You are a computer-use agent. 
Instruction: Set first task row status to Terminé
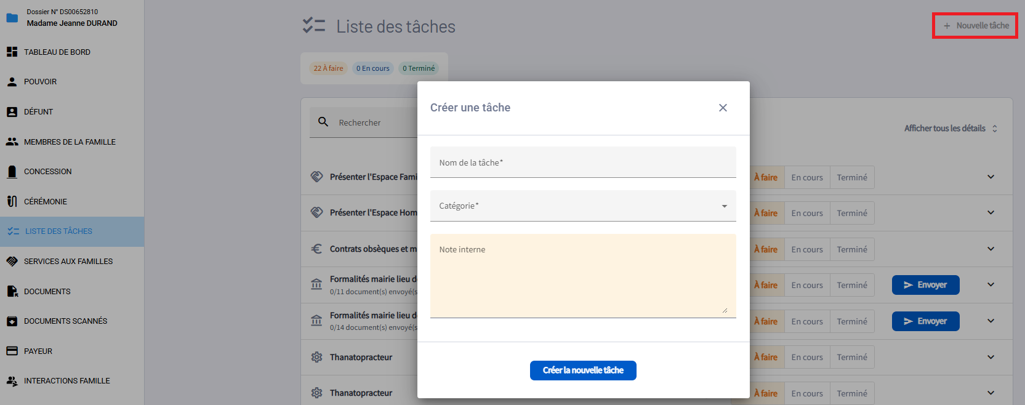852,177
